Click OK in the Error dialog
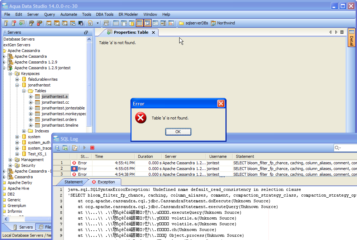 pyautogui.click(x=178, y=132)
